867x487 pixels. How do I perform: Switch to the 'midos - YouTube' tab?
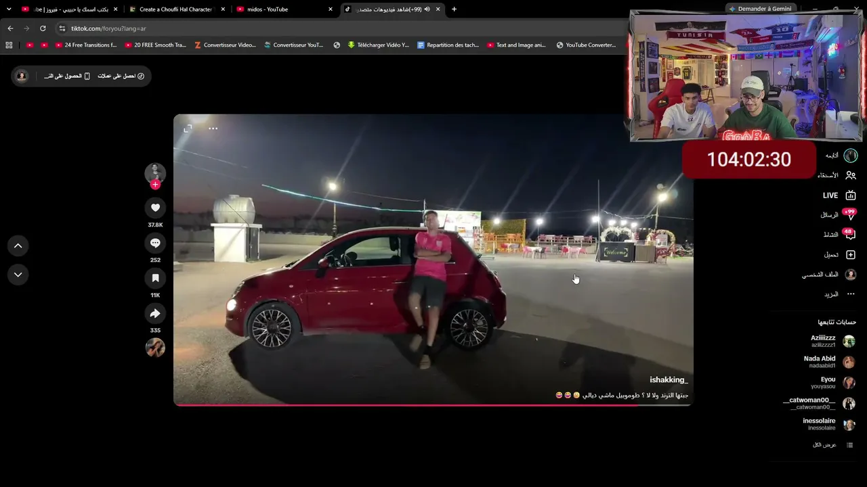click(284, 9)
